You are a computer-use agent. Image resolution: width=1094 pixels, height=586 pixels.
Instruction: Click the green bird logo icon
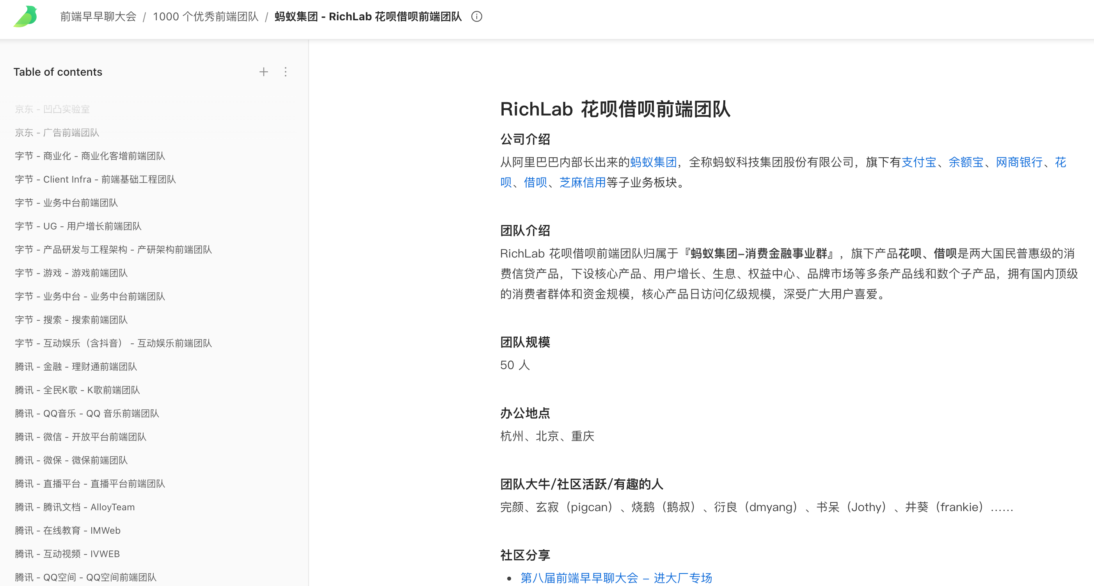click(25, 16)
